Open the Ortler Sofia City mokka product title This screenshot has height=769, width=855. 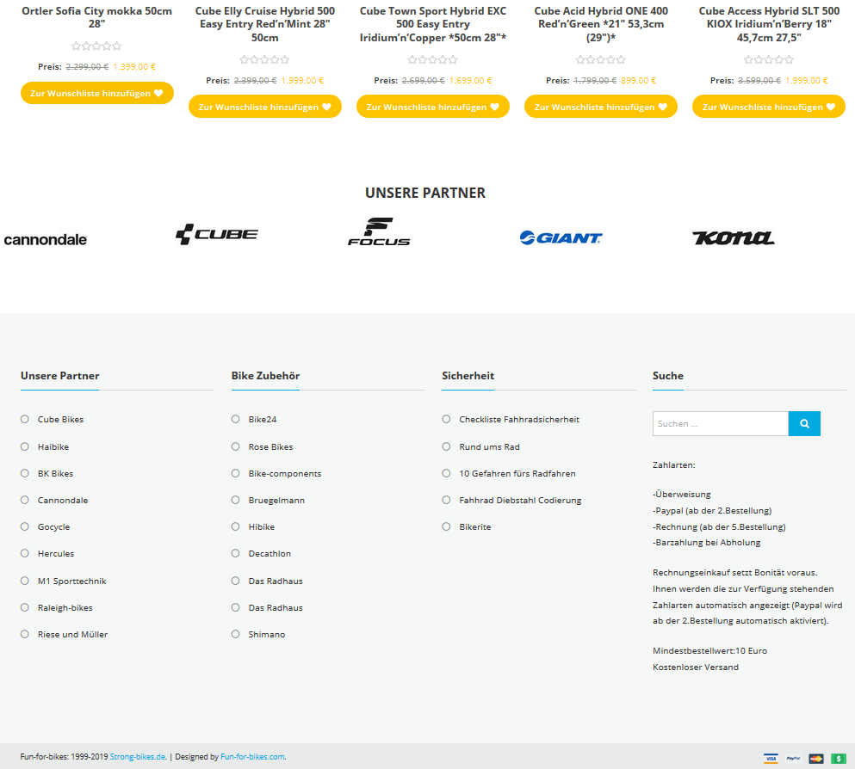click(x=96, y=17)
